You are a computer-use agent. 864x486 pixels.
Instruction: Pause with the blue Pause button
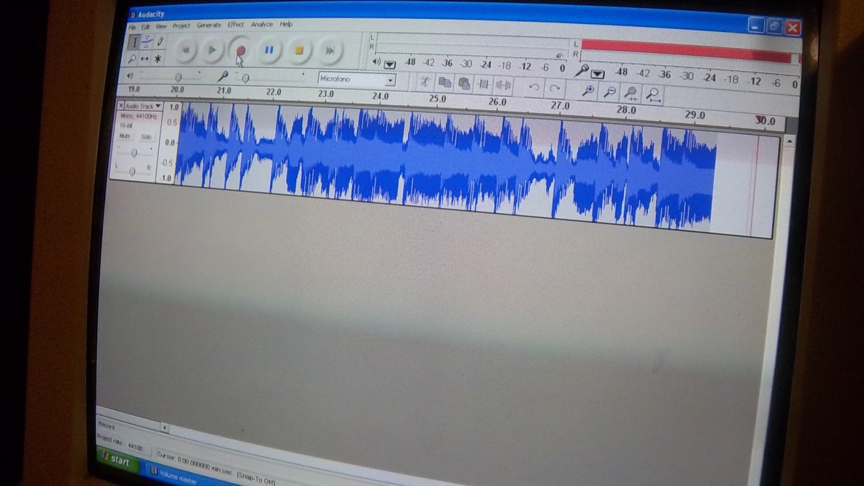269,50
